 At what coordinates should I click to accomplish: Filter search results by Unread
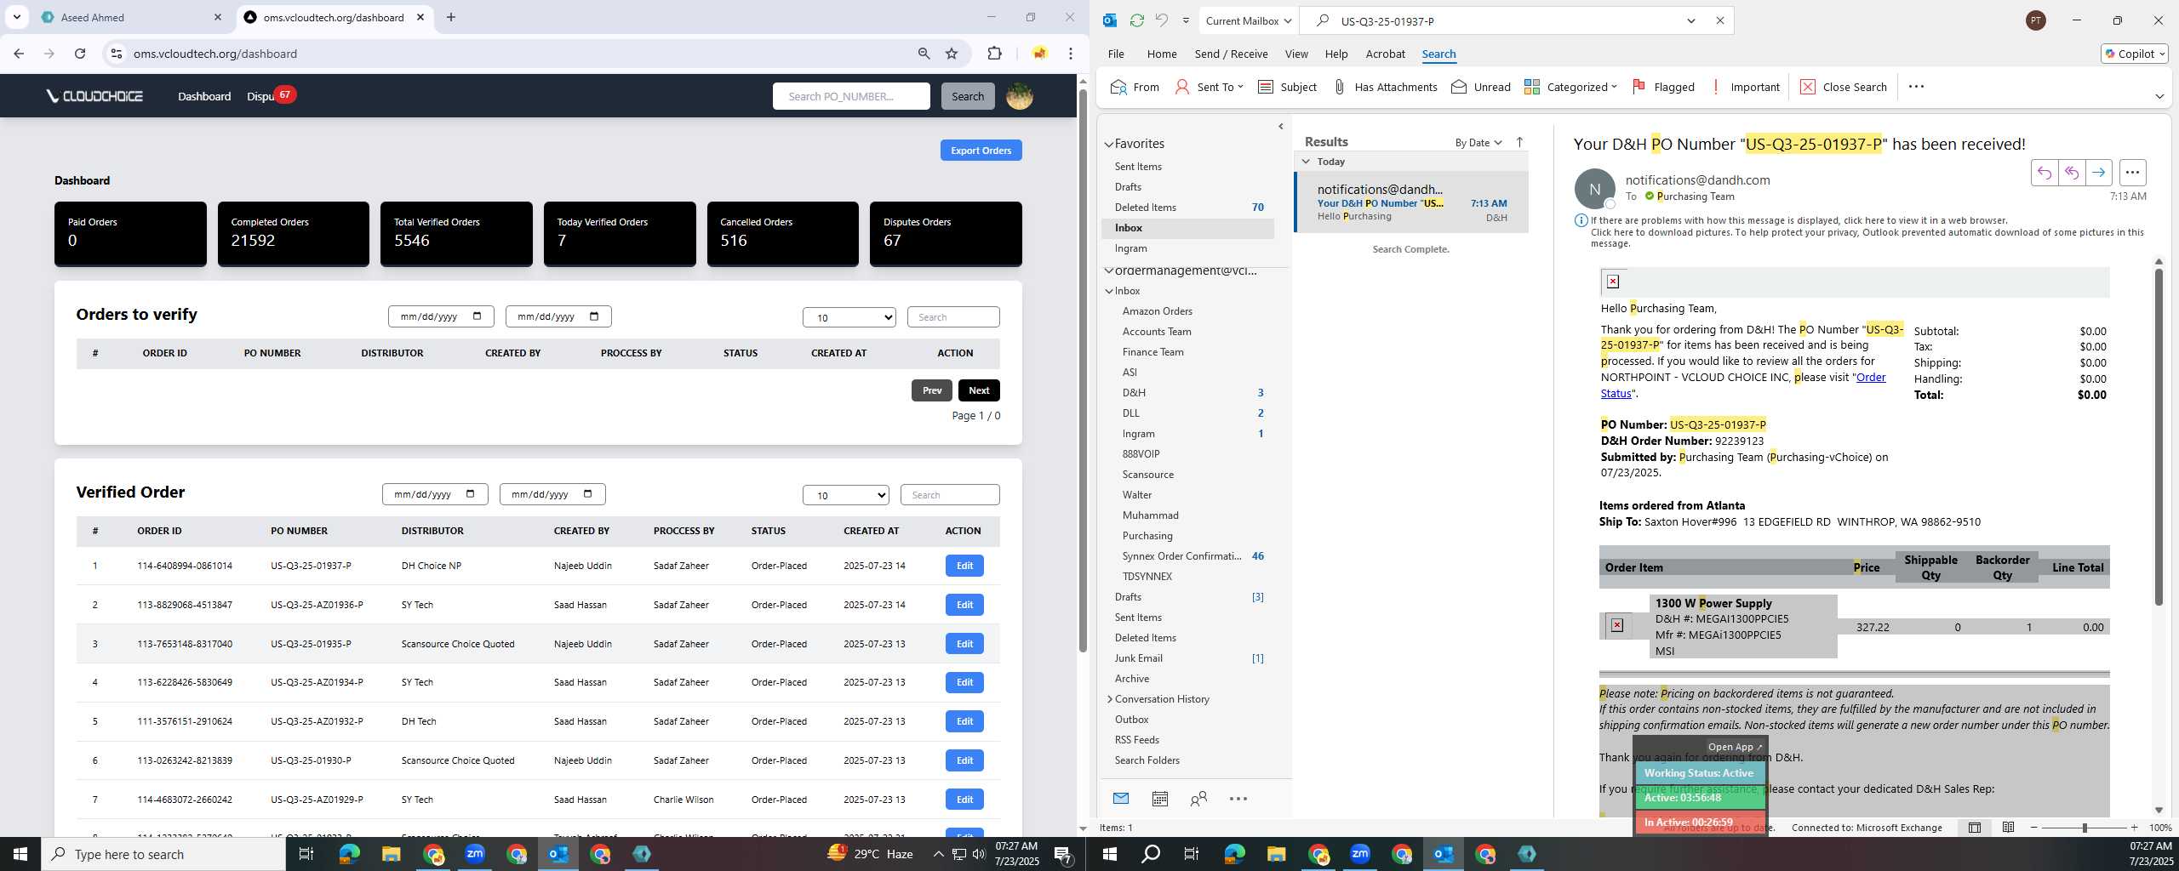(1481, 87)
